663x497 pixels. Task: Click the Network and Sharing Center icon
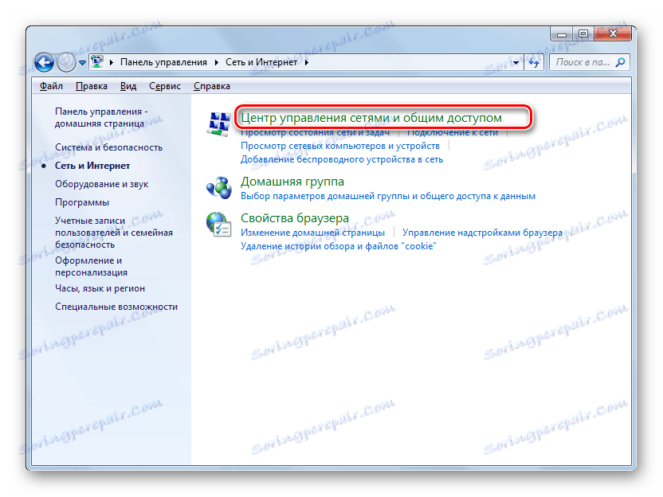[x=219, y=123]
